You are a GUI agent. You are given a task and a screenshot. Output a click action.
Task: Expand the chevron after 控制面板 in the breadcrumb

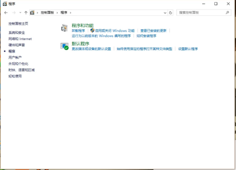coord(57,13)
